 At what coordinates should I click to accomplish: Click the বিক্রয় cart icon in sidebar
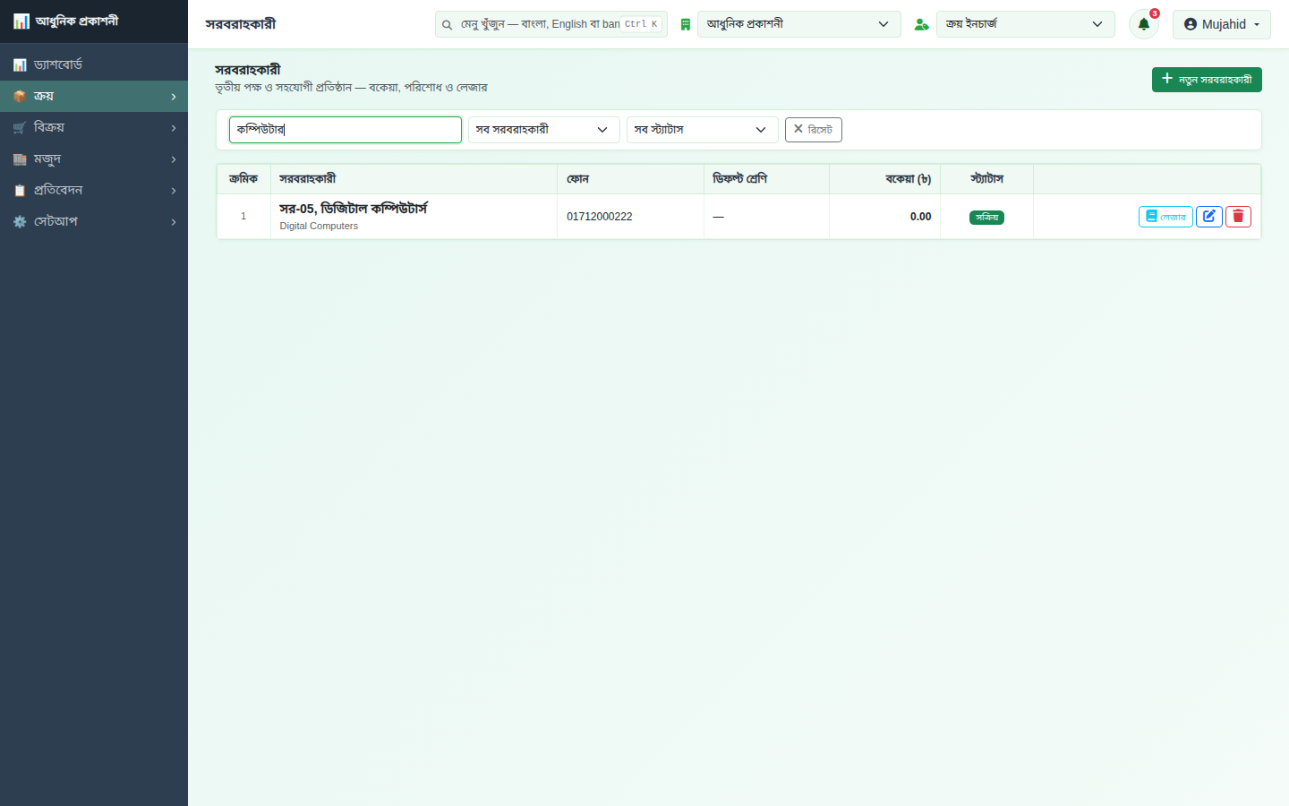[20, 127]
